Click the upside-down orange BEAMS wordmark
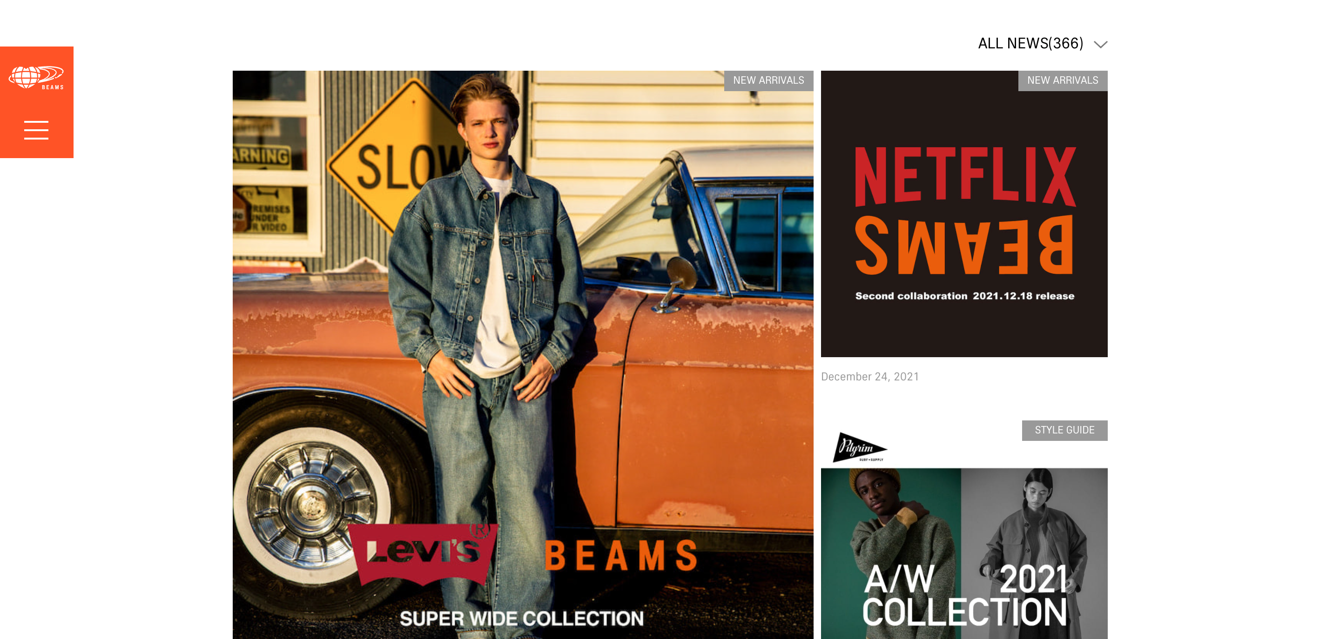Screen dimensions: 1340x639 (x=963, y=246)
